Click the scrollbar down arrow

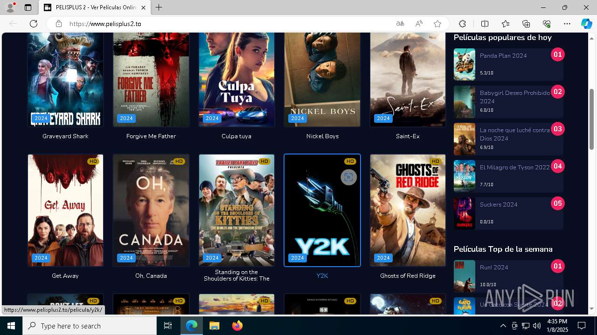coord(592,308)
